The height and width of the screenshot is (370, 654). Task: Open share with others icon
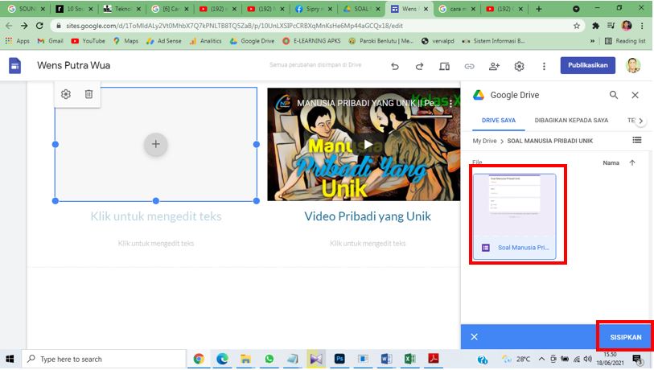(x=494, y=66)
